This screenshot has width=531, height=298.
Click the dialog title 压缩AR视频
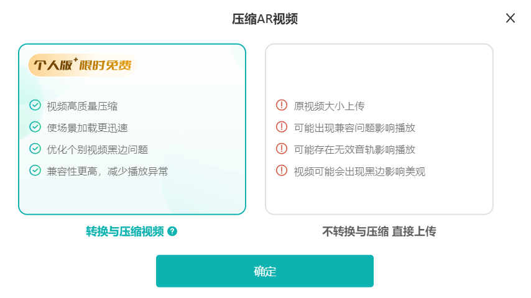(x=264, y=19)
